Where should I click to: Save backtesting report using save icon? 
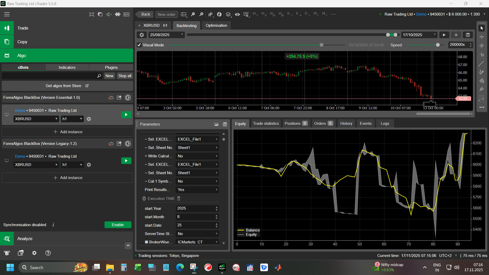(468, 35)
